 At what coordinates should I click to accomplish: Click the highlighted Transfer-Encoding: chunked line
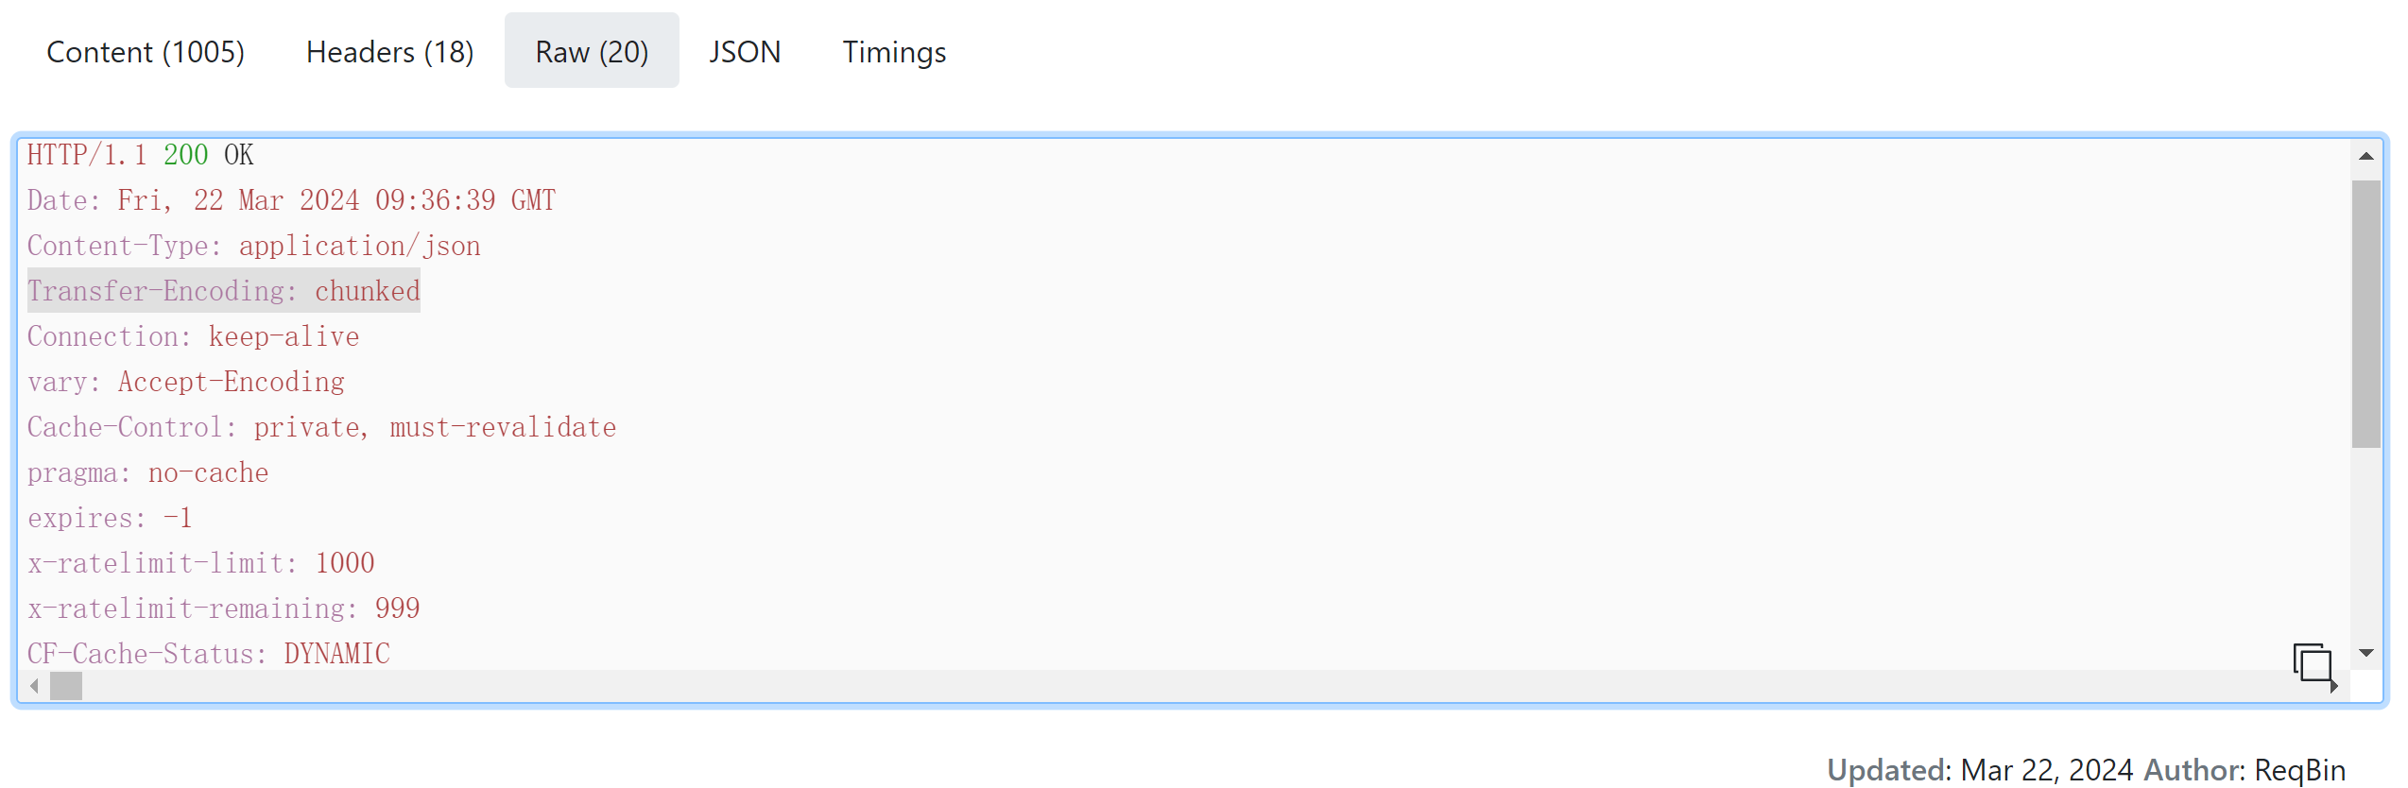click(224, 291)
